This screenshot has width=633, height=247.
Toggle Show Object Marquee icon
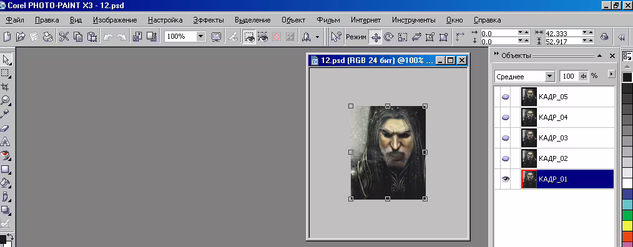(263, 37)
